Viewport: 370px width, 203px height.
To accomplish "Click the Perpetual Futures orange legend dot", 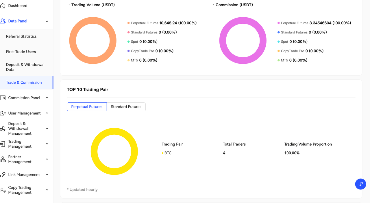I will click(128, 23).
